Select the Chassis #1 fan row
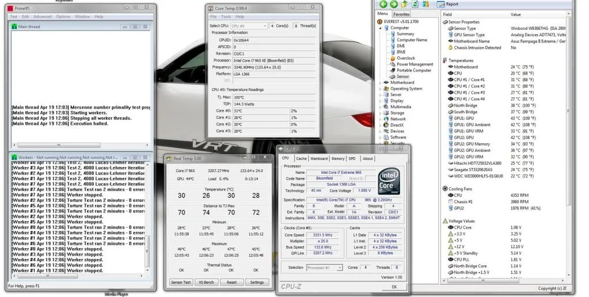The height and width of the screenshot is (297, 589). coord(503,201)
